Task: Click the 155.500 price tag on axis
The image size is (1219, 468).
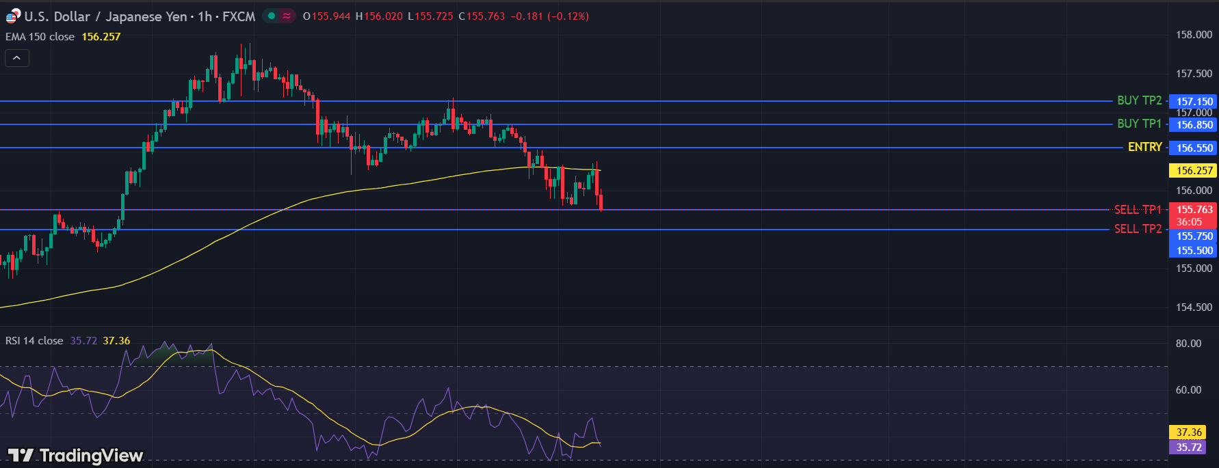Action: coord(1194,251)
